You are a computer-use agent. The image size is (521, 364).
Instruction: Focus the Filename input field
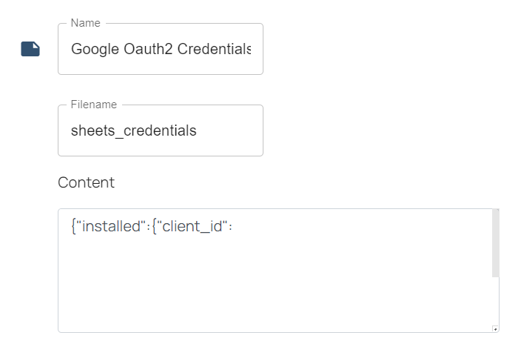pyautogui.click(x=161, y=130)
